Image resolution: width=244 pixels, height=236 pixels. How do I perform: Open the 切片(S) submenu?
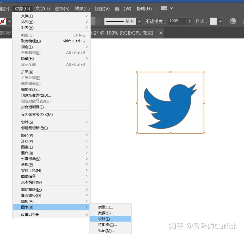click(x=52, y=122)
